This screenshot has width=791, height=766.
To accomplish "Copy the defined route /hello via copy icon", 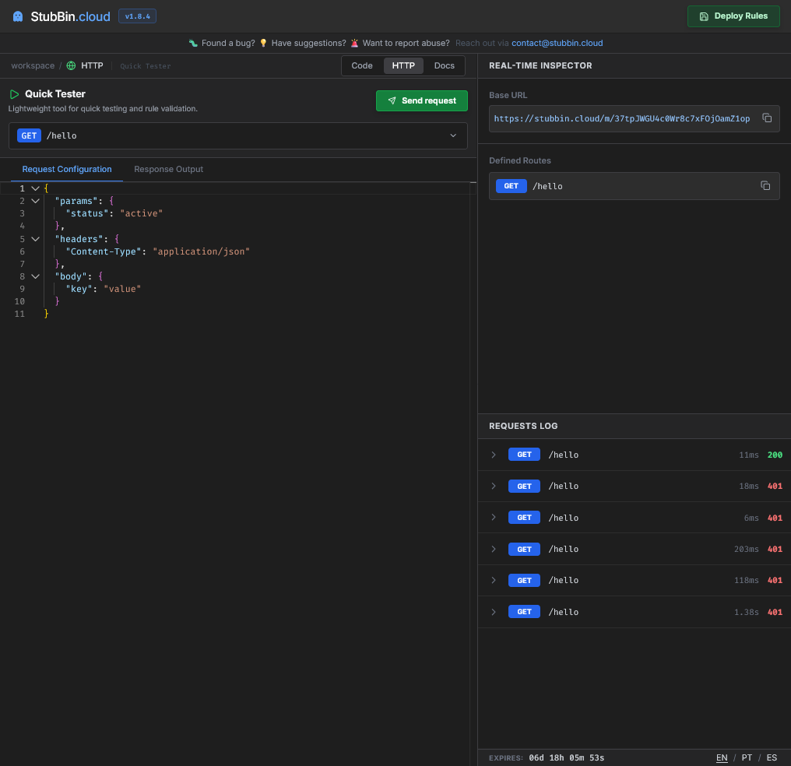I will point(765,185).
